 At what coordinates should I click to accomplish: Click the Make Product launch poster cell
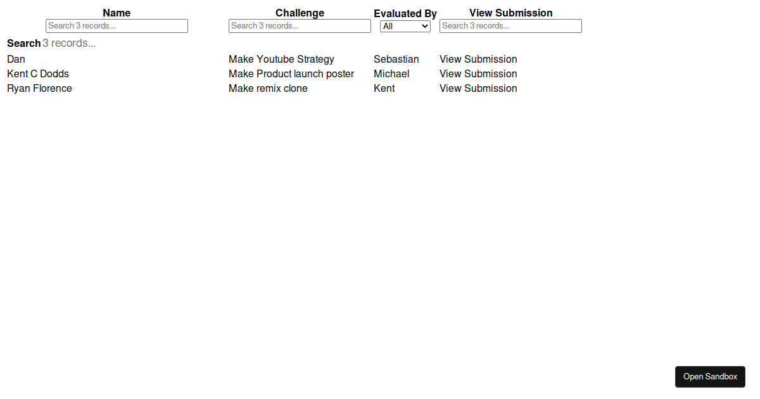291,74
